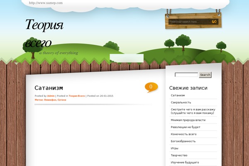
Task: Click the Свежие записи sidebar heading
Action: pos(188,88)
